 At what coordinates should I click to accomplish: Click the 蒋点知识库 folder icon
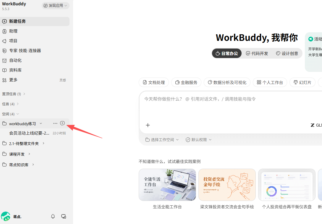tap(4, 165)
